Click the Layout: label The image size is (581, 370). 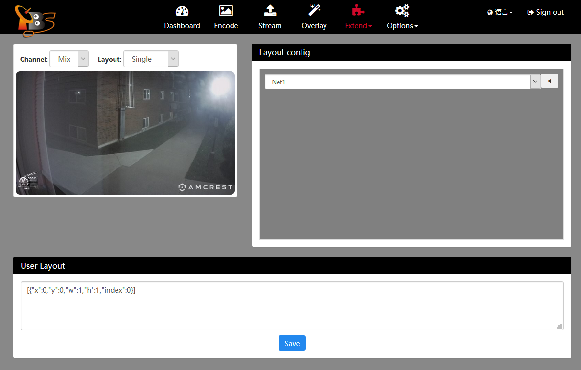coord(109,59)
